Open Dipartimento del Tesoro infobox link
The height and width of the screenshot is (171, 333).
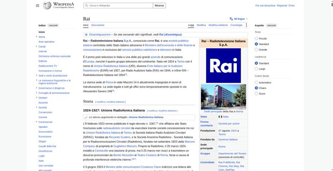click(x=232, y=154)
